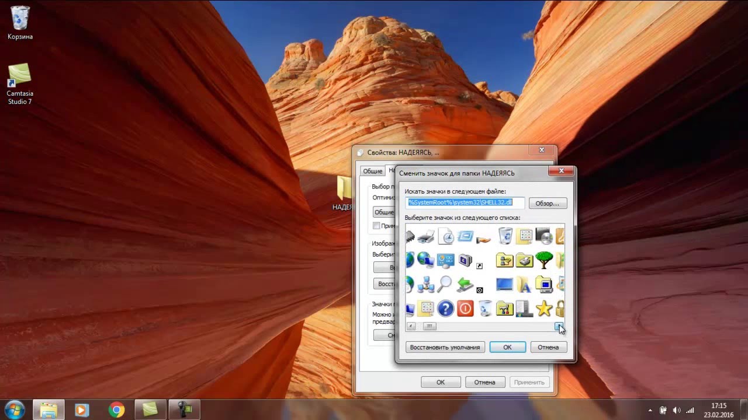Choose the fonts folder with letter A
Viewport: 748px width, 420px height.
click(x=524, y=284)
